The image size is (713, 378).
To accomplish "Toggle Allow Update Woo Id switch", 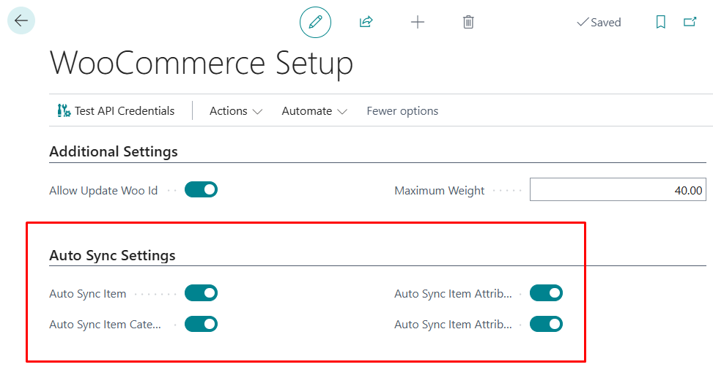I will (201, 189).
